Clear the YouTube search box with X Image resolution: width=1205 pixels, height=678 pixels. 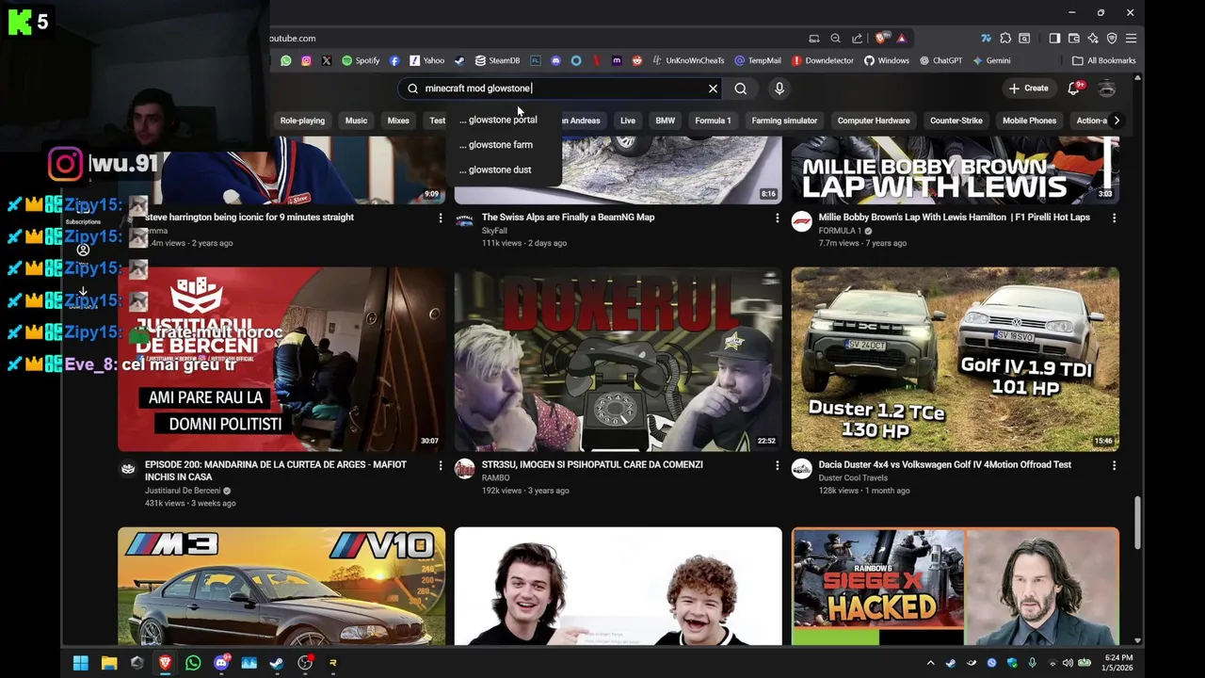pos(713,89)
